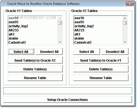
Task: Select aaa55 in Oracle #2 Tables list
Action: click(98, 22)
